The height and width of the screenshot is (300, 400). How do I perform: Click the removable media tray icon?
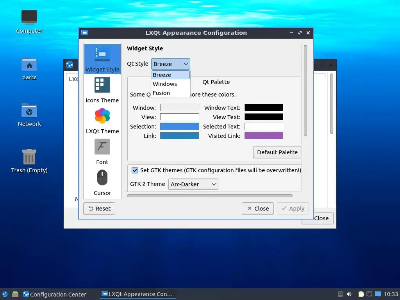tap(340, 294)
